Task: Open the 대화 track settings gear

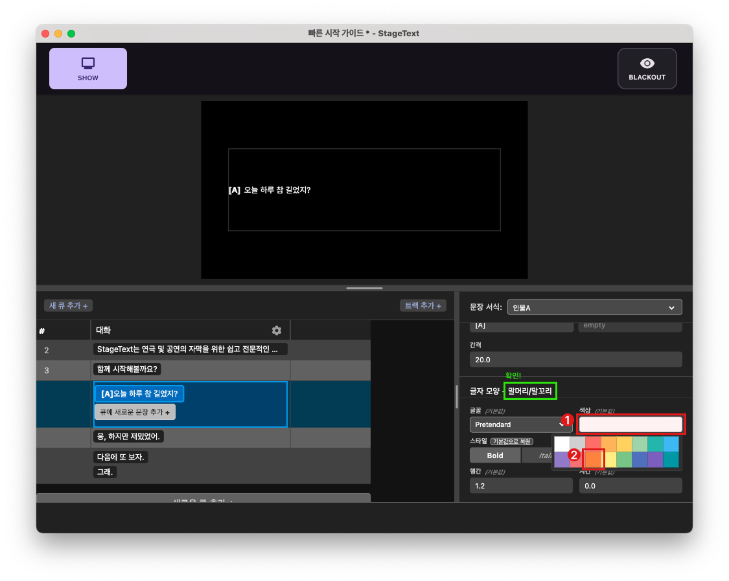Action: pos(277,330)
